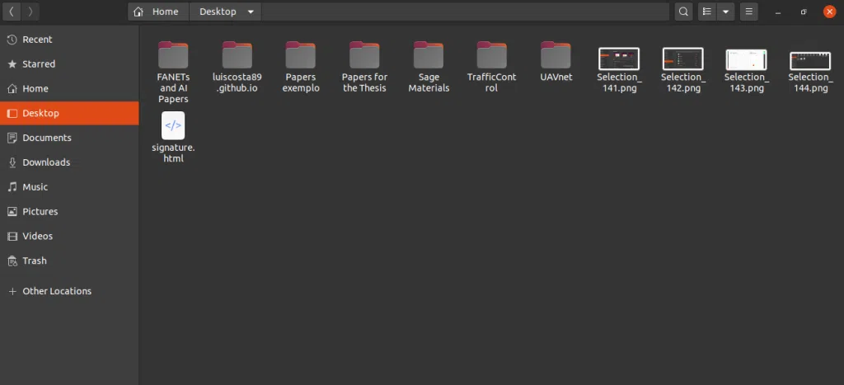Select Selection_142.png thumbnail
Screen dimensions: 844x385
pos(683,59)
